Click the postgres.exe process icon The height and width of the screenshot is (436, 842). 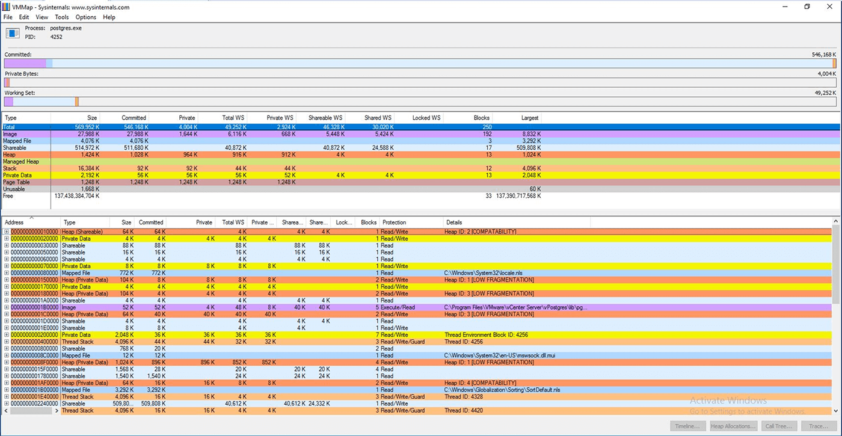[12, 32]
